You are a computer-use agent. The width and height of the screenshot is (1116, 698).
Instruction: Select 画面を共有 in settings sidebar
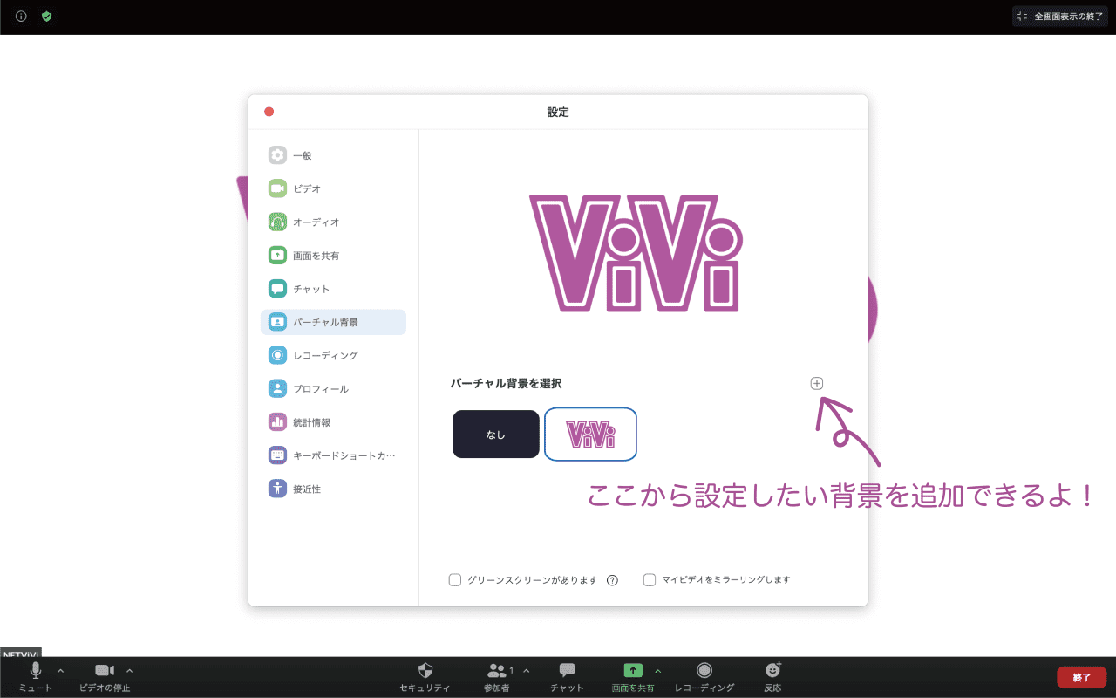(x=333, y=256)
